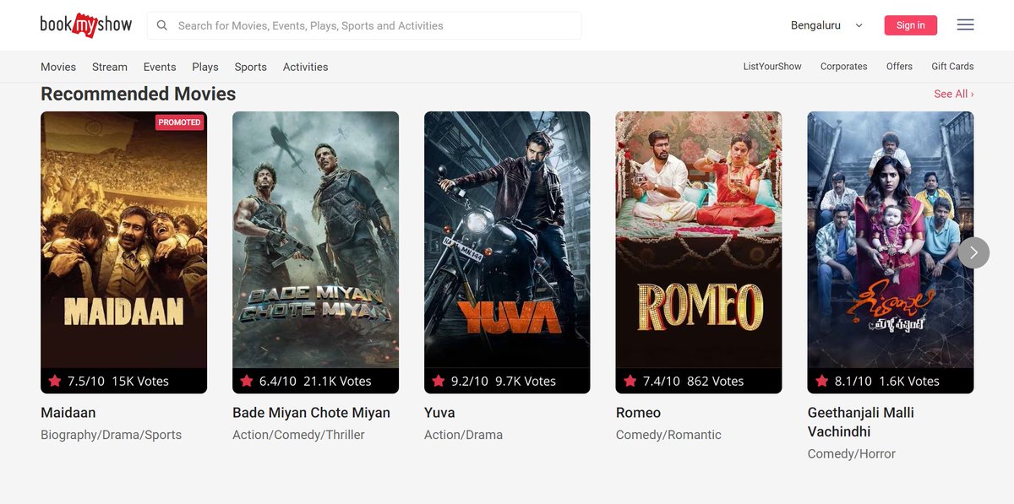The image size is (1014, 504).
Task: Open the ListYourShow link
Action: coord(772,66)
